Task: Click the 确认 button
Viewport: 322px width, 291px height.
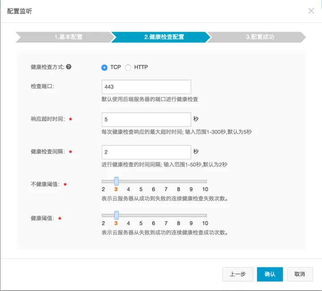Action: click(270, 274)
